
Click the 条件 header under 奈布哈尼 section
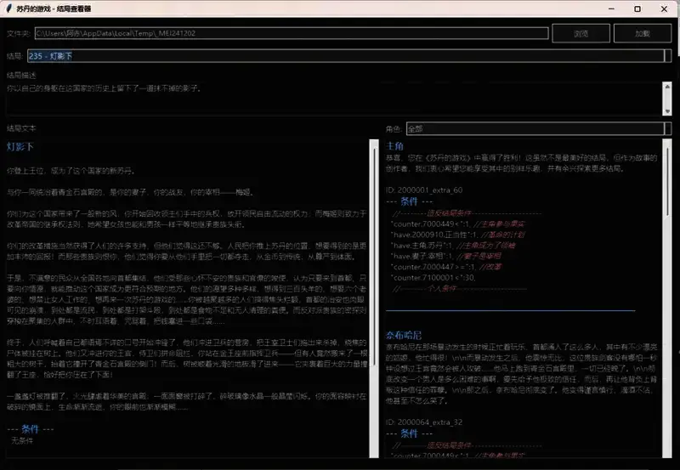pos(409,433)
